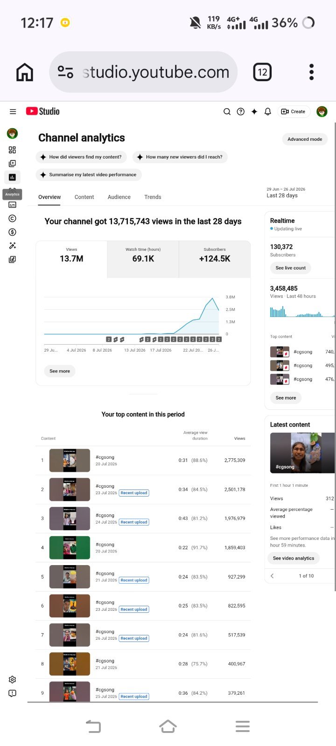Select the Subscribers metric card
The width and height of the screenshot is (336, 746).
(x=215, y=259)
